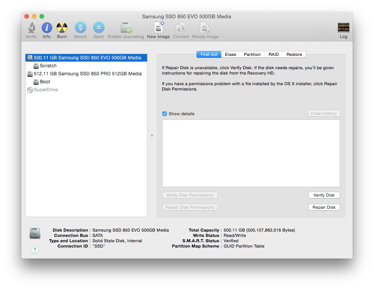374x289 pixels.
Task: Click the window title 'Samsung SSD 850 EVO 500GB Media'
Action: [187, 16]
